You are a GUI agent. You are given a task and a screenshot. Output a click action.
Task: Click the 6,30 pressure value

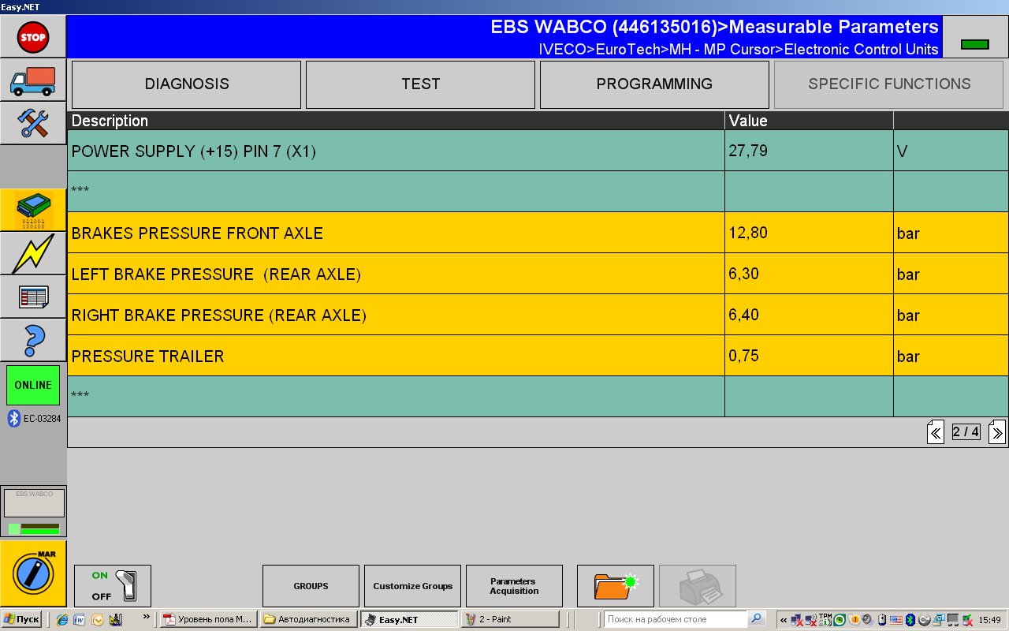click(743, 274)
